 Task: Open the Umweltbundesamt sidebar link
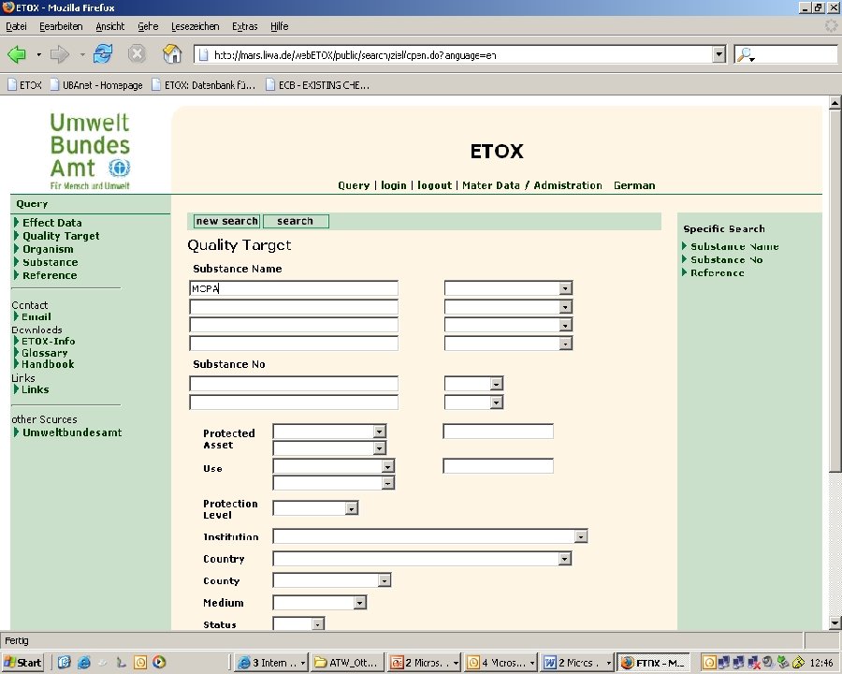click(x=72, y=432)
